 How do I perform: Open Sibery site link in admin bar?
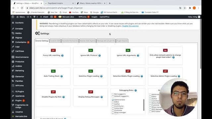(21, 17)
